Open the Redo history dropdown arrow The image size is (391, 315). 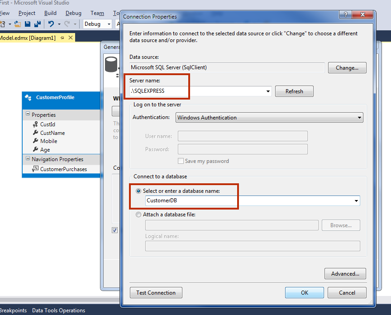click(75, 24)
